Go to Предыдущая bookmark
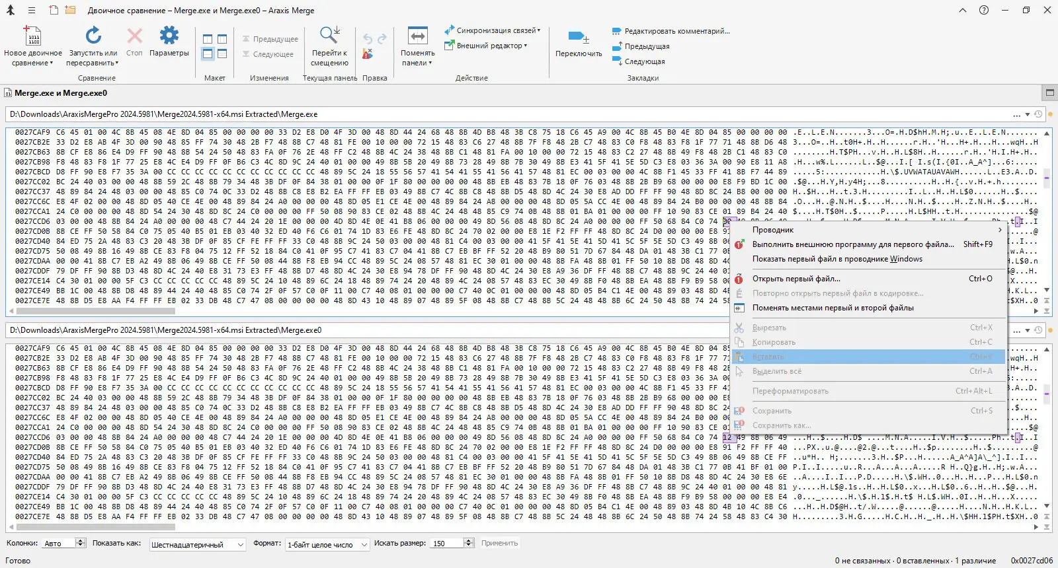1058x568 pixels. pos(641,46)
